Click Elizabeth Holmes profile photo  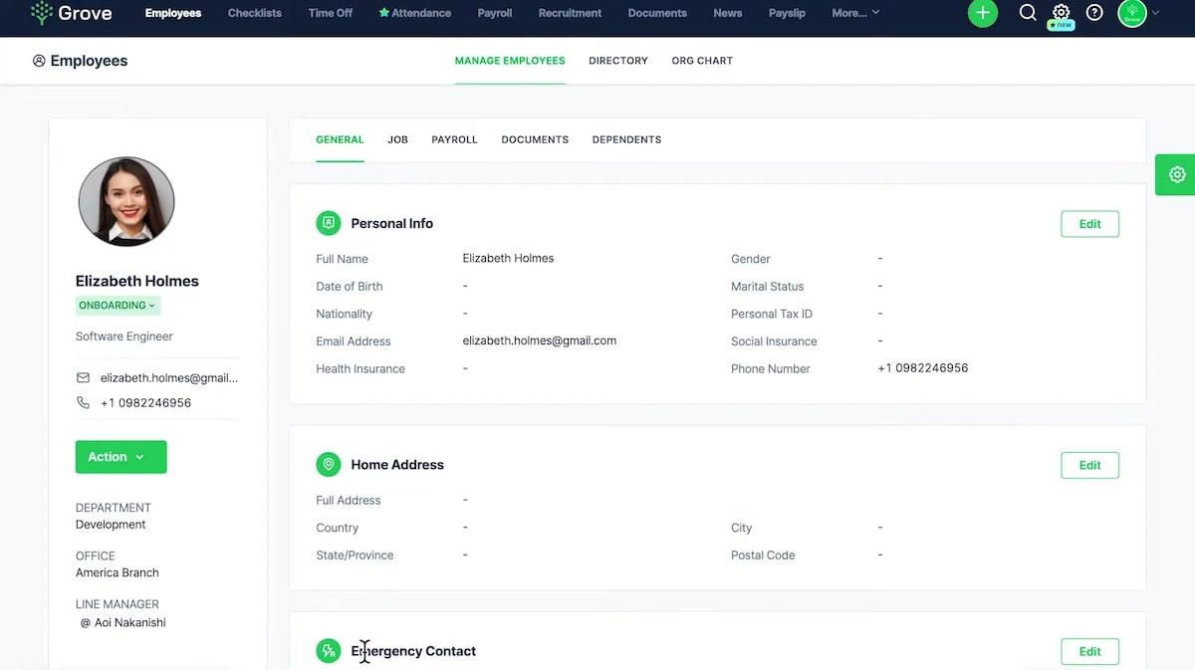pos(126,201)
